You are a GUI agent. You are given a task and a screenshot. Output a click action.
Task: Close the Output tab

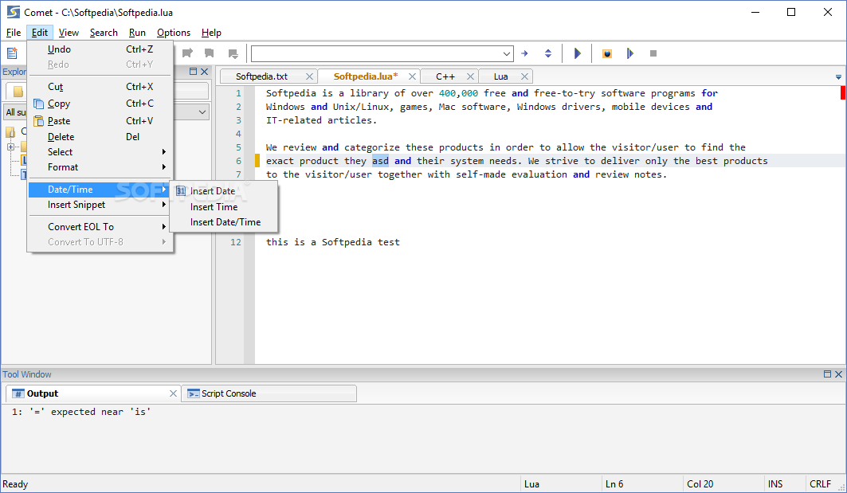pos(173,393)
